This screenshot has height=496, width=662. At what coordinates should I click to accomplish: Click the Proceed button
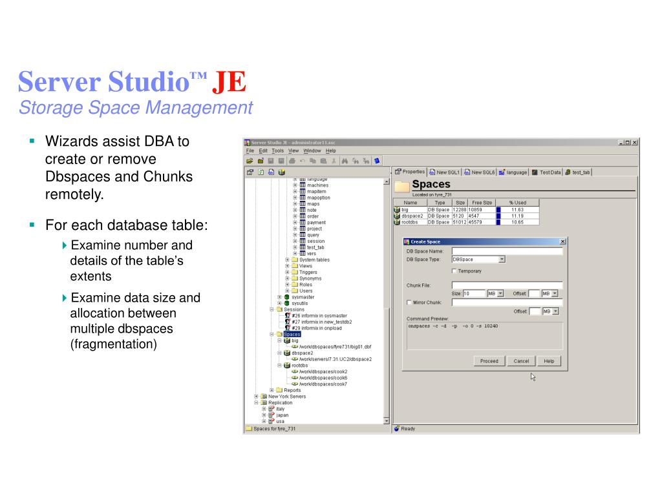489,362
